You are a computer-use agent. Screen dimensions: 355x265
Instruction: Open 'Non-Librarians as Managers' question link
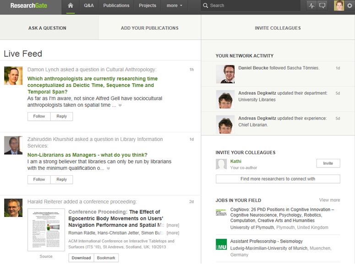(87, 155)
